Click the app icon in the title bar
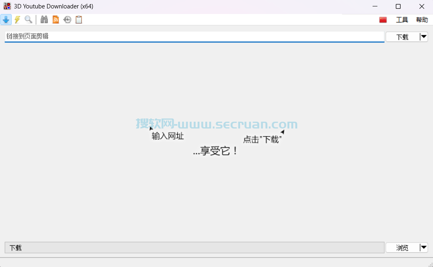433x267 pixels. click(7, 6)
